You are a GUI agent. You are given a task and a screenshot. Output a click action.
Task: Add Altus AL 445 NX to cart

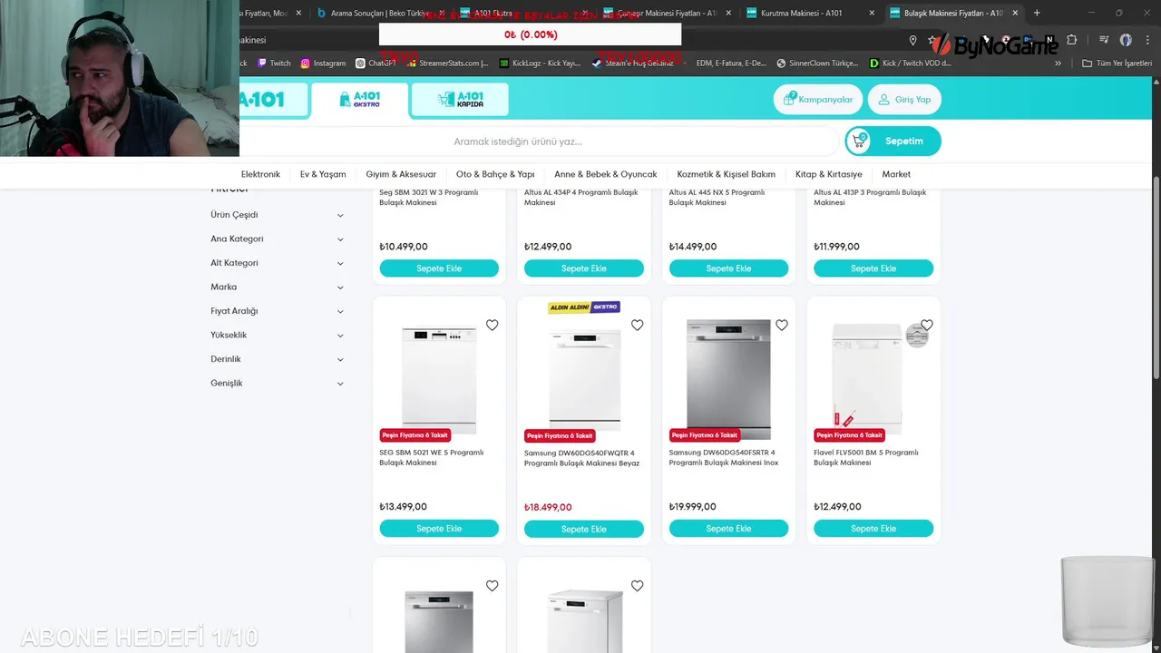coord(728,268)
